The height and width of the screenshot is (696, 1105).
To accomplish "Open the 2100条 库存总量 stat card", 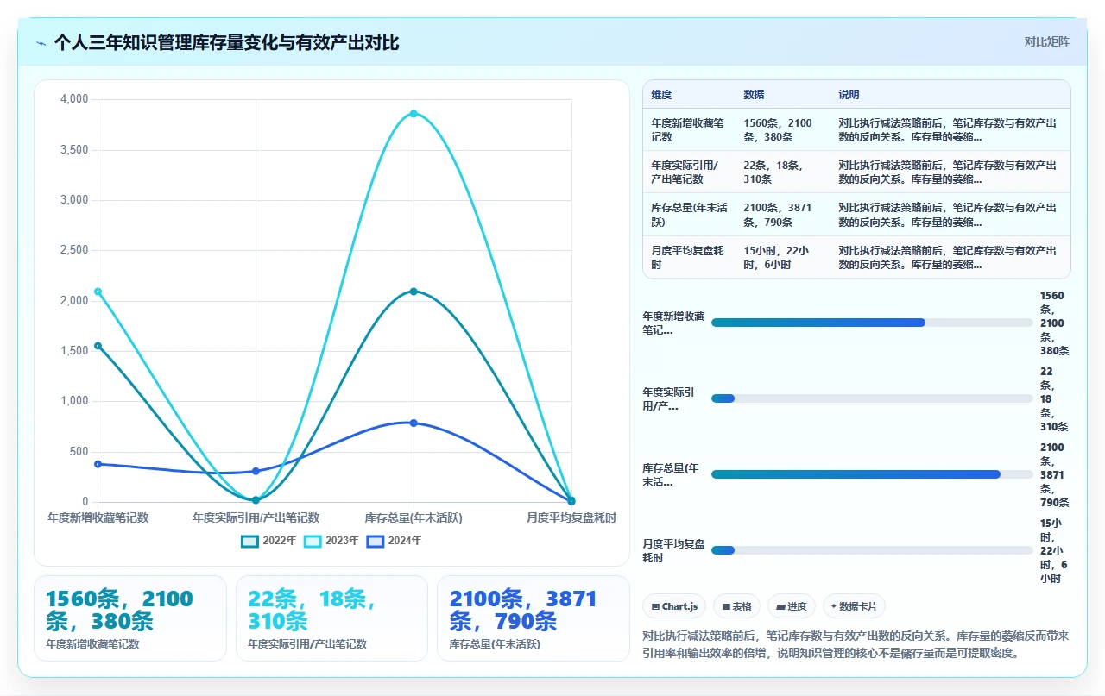I will 534,618.
